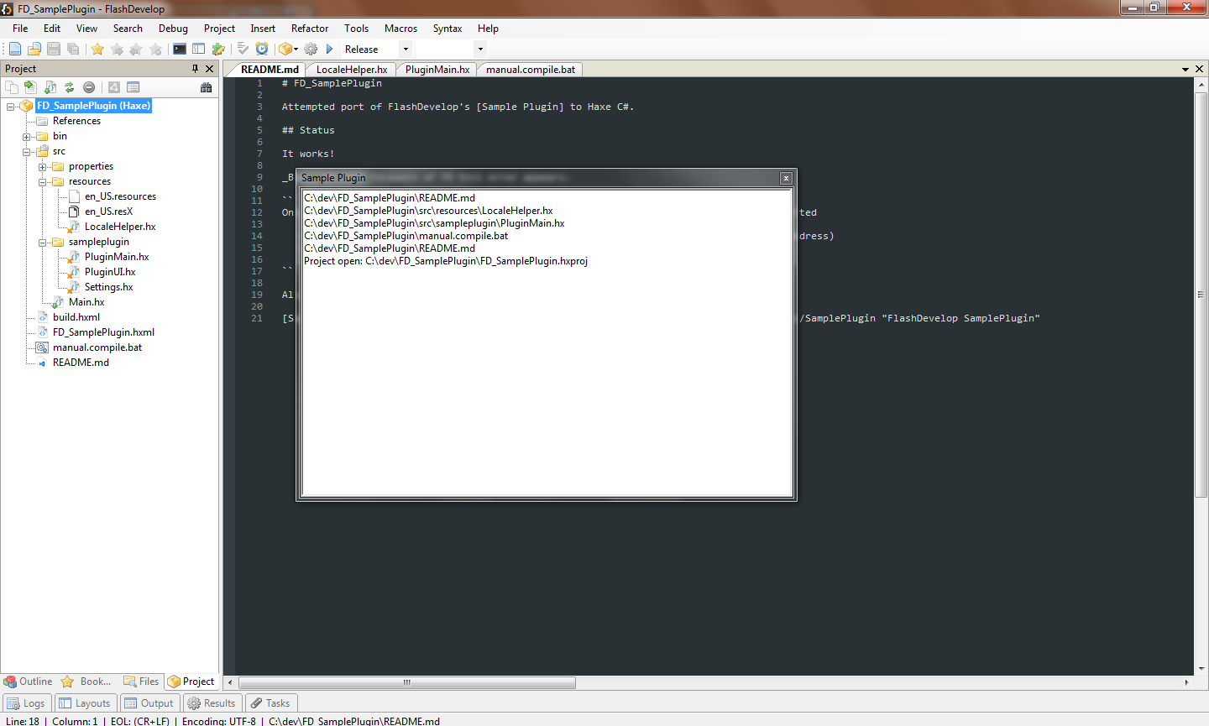Viewport: 1209px width, 726px height.
Task: Open the Outline panel tab
Action: click(29, 682)
